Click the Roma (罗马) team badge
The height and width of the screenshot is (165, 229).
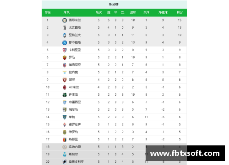click(x=65, y=57)
